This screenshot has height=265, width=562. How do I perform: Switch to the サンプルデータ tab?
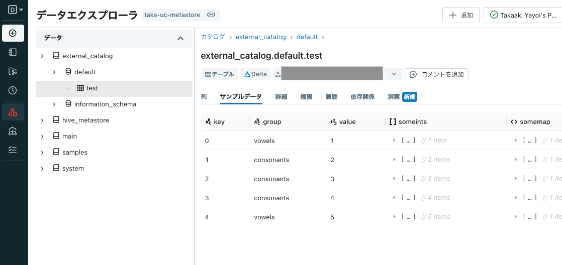(241, 96)
